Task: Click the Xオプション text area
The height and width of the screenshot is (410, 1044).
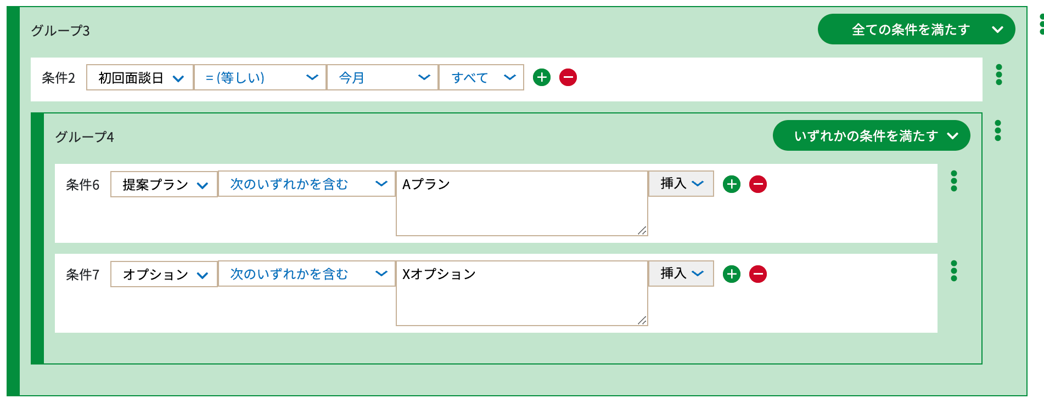Action: (x=522, y=293)
